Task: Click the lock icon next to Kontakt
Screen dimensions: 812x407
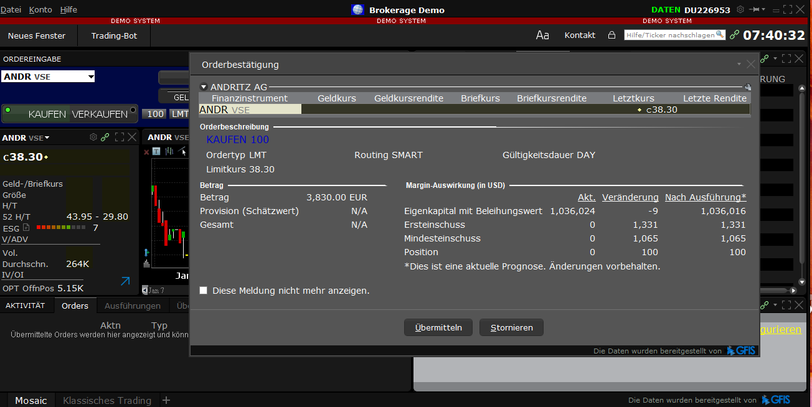Action: pos(611,35)
